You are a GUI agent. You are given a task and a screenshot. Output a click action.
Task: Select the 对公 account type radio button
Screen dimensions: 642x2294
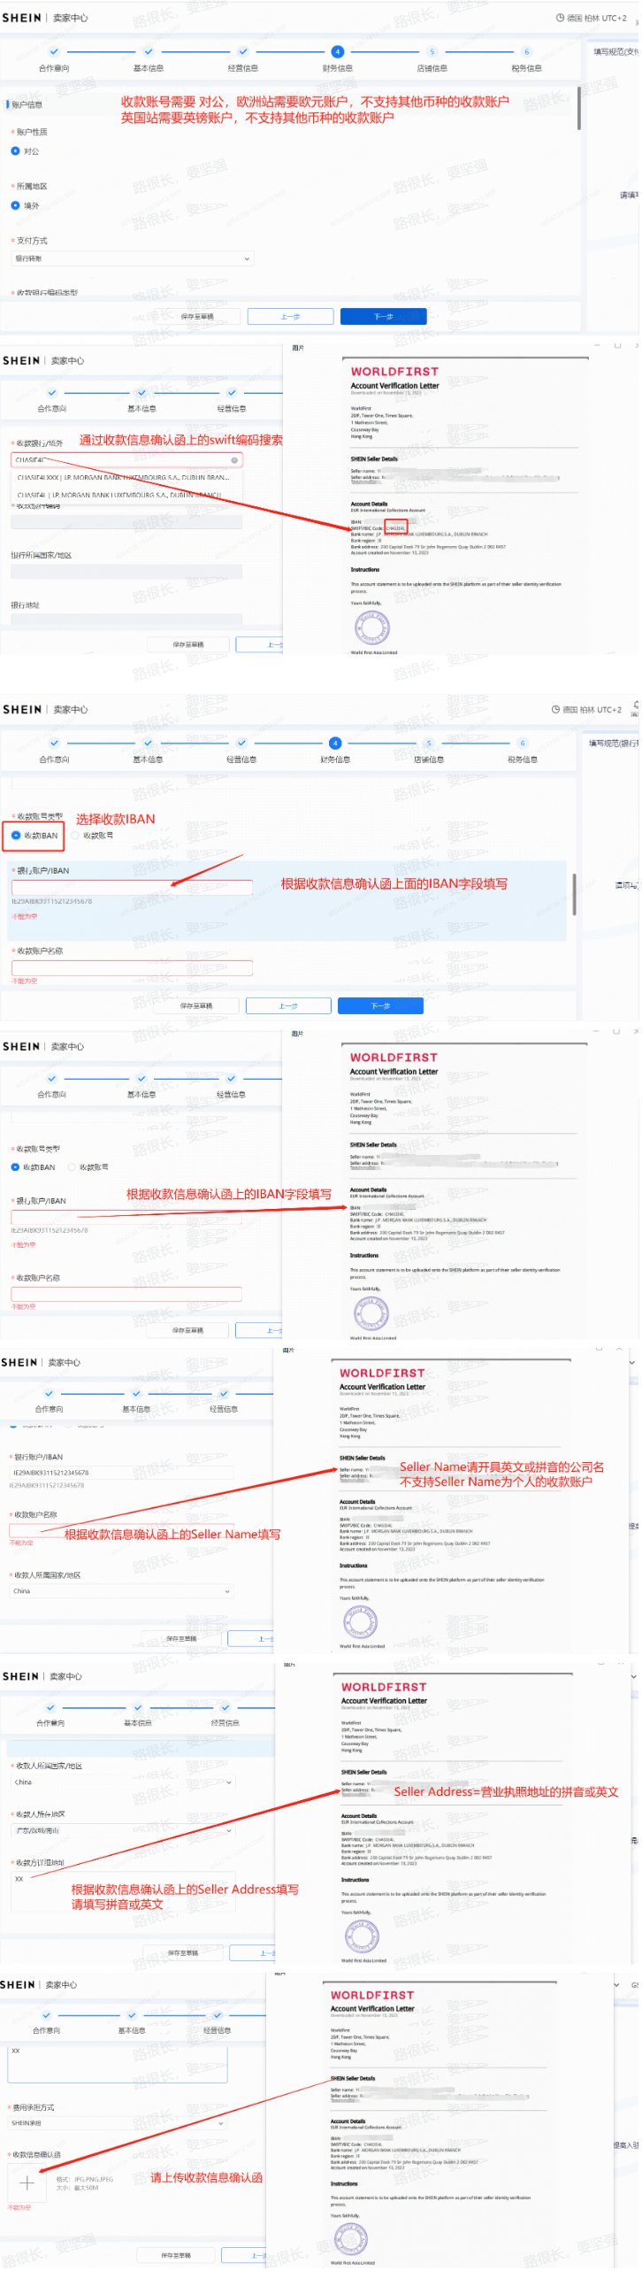coord(15,151)
